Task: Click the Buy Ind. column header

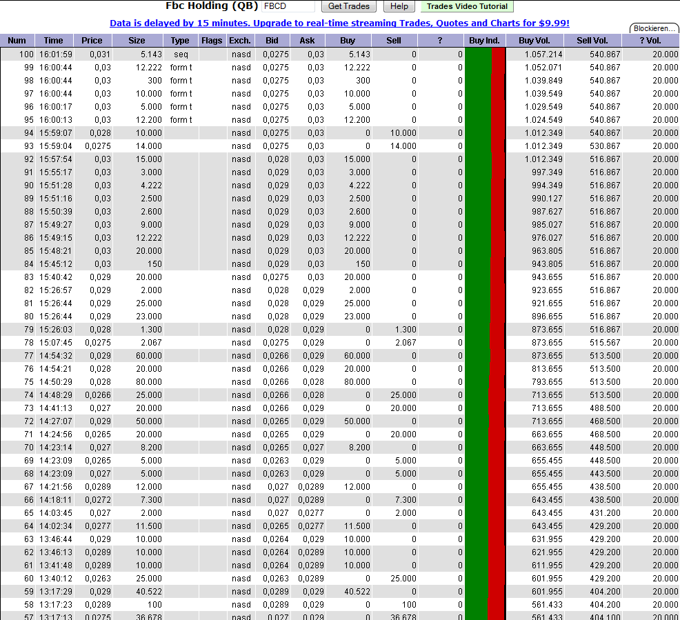Action: click(x=484, y=40)
